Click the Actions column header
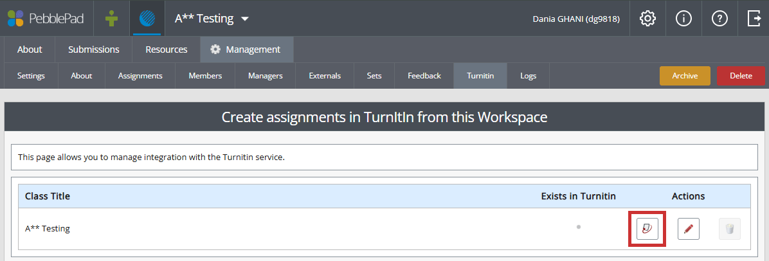 [688, 196]
